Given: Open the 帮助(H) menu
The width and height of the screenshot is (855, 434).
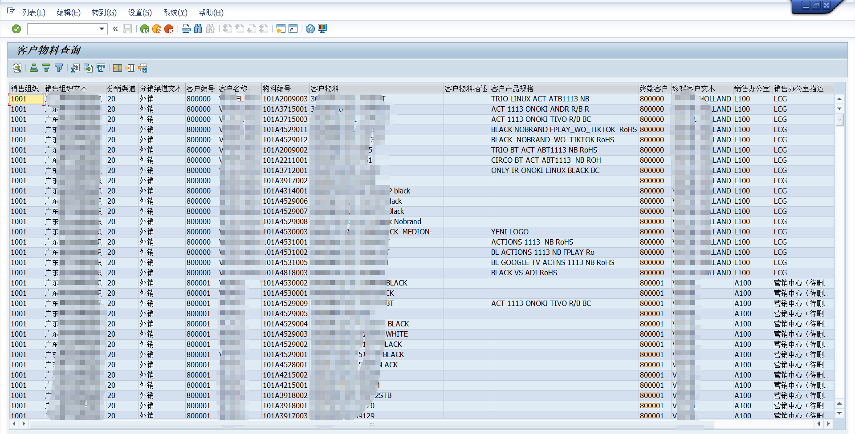Looking at the screenshot, I should pyautogui.click(x=211, y=12).
